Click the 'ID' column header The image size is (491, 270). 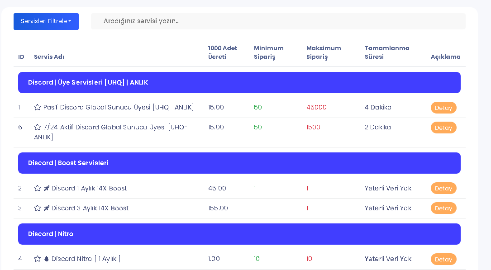click(x=21, y=57)
